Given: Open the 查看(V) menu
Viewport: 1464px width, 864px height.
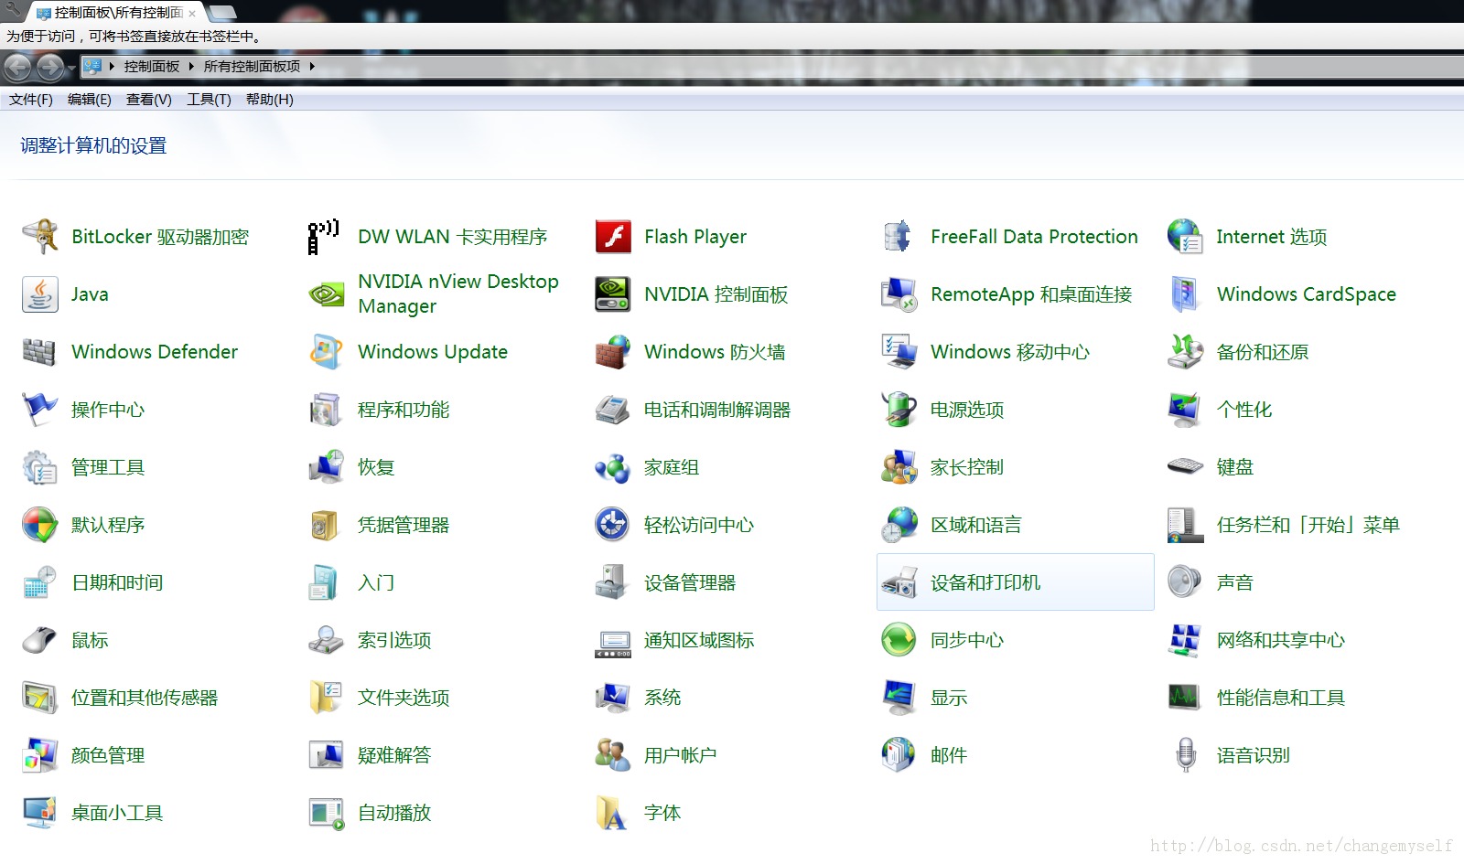Looking at the screenshot, I should pyautogui.click(x=149, y=100).
